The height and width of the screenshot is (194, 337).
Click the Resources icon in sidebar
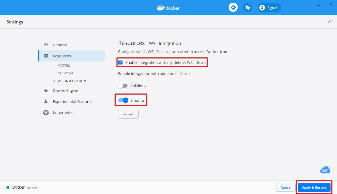[46, 56]
